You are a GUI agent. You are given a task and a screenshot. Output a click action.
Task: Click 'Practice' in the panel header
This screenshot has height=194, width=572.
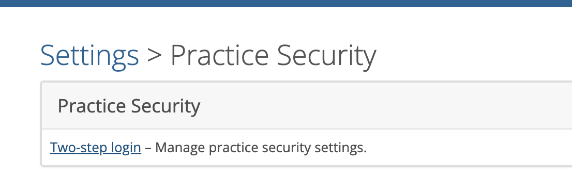[92, 106]
